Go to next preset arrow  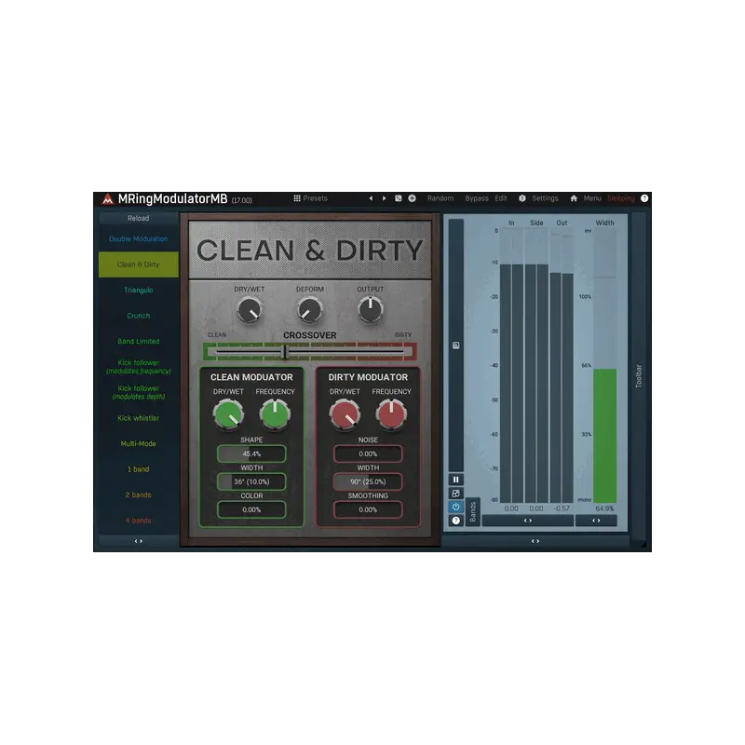pyautogui.click(x=384, y=198)
